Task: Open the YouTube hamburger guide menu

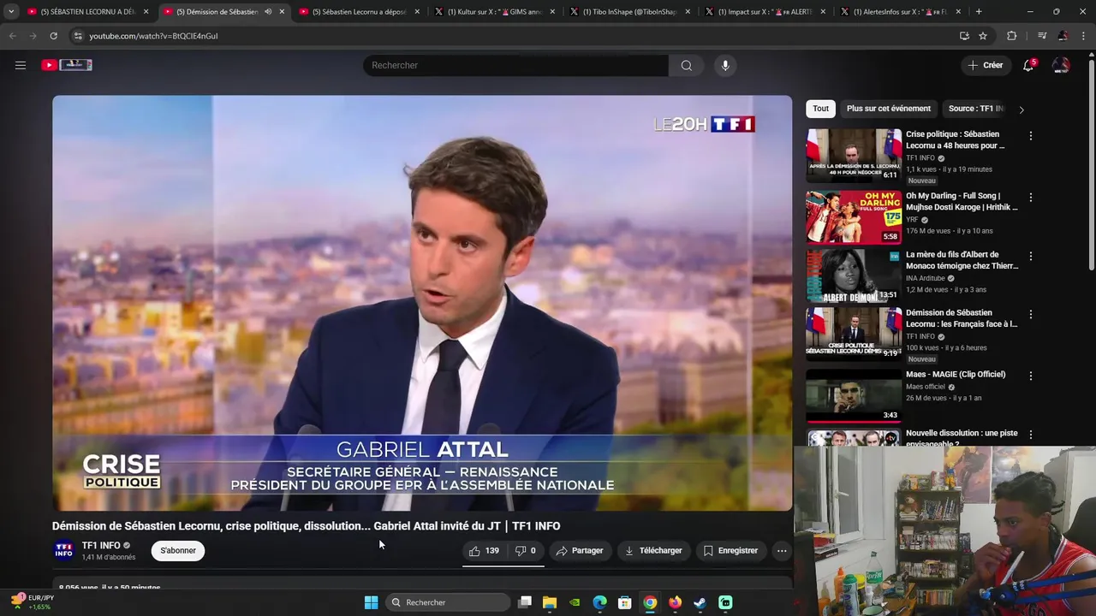Action: click(x=21, y=65)
